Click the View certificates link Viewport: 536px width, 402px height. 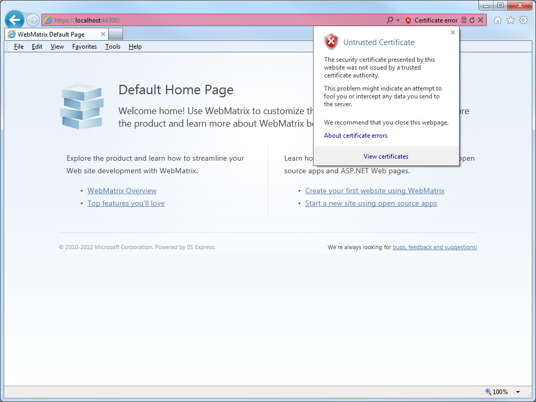pyautogui.click(x=386, y=157)
